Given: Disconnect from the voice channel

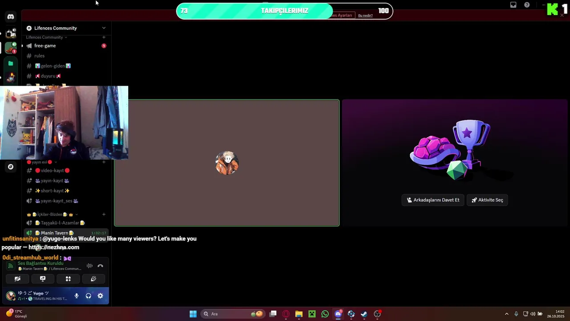Looking at the screenshot, I should click(100, 266).
